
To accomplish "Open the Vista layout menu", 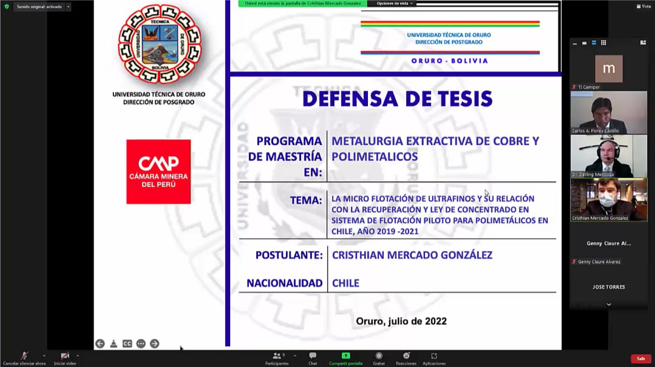I will (x=644, y=6).
